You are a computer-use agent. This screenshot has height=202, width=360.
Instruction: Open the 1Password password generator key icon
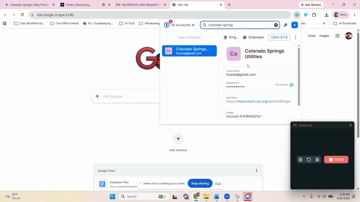coord(285,25)
